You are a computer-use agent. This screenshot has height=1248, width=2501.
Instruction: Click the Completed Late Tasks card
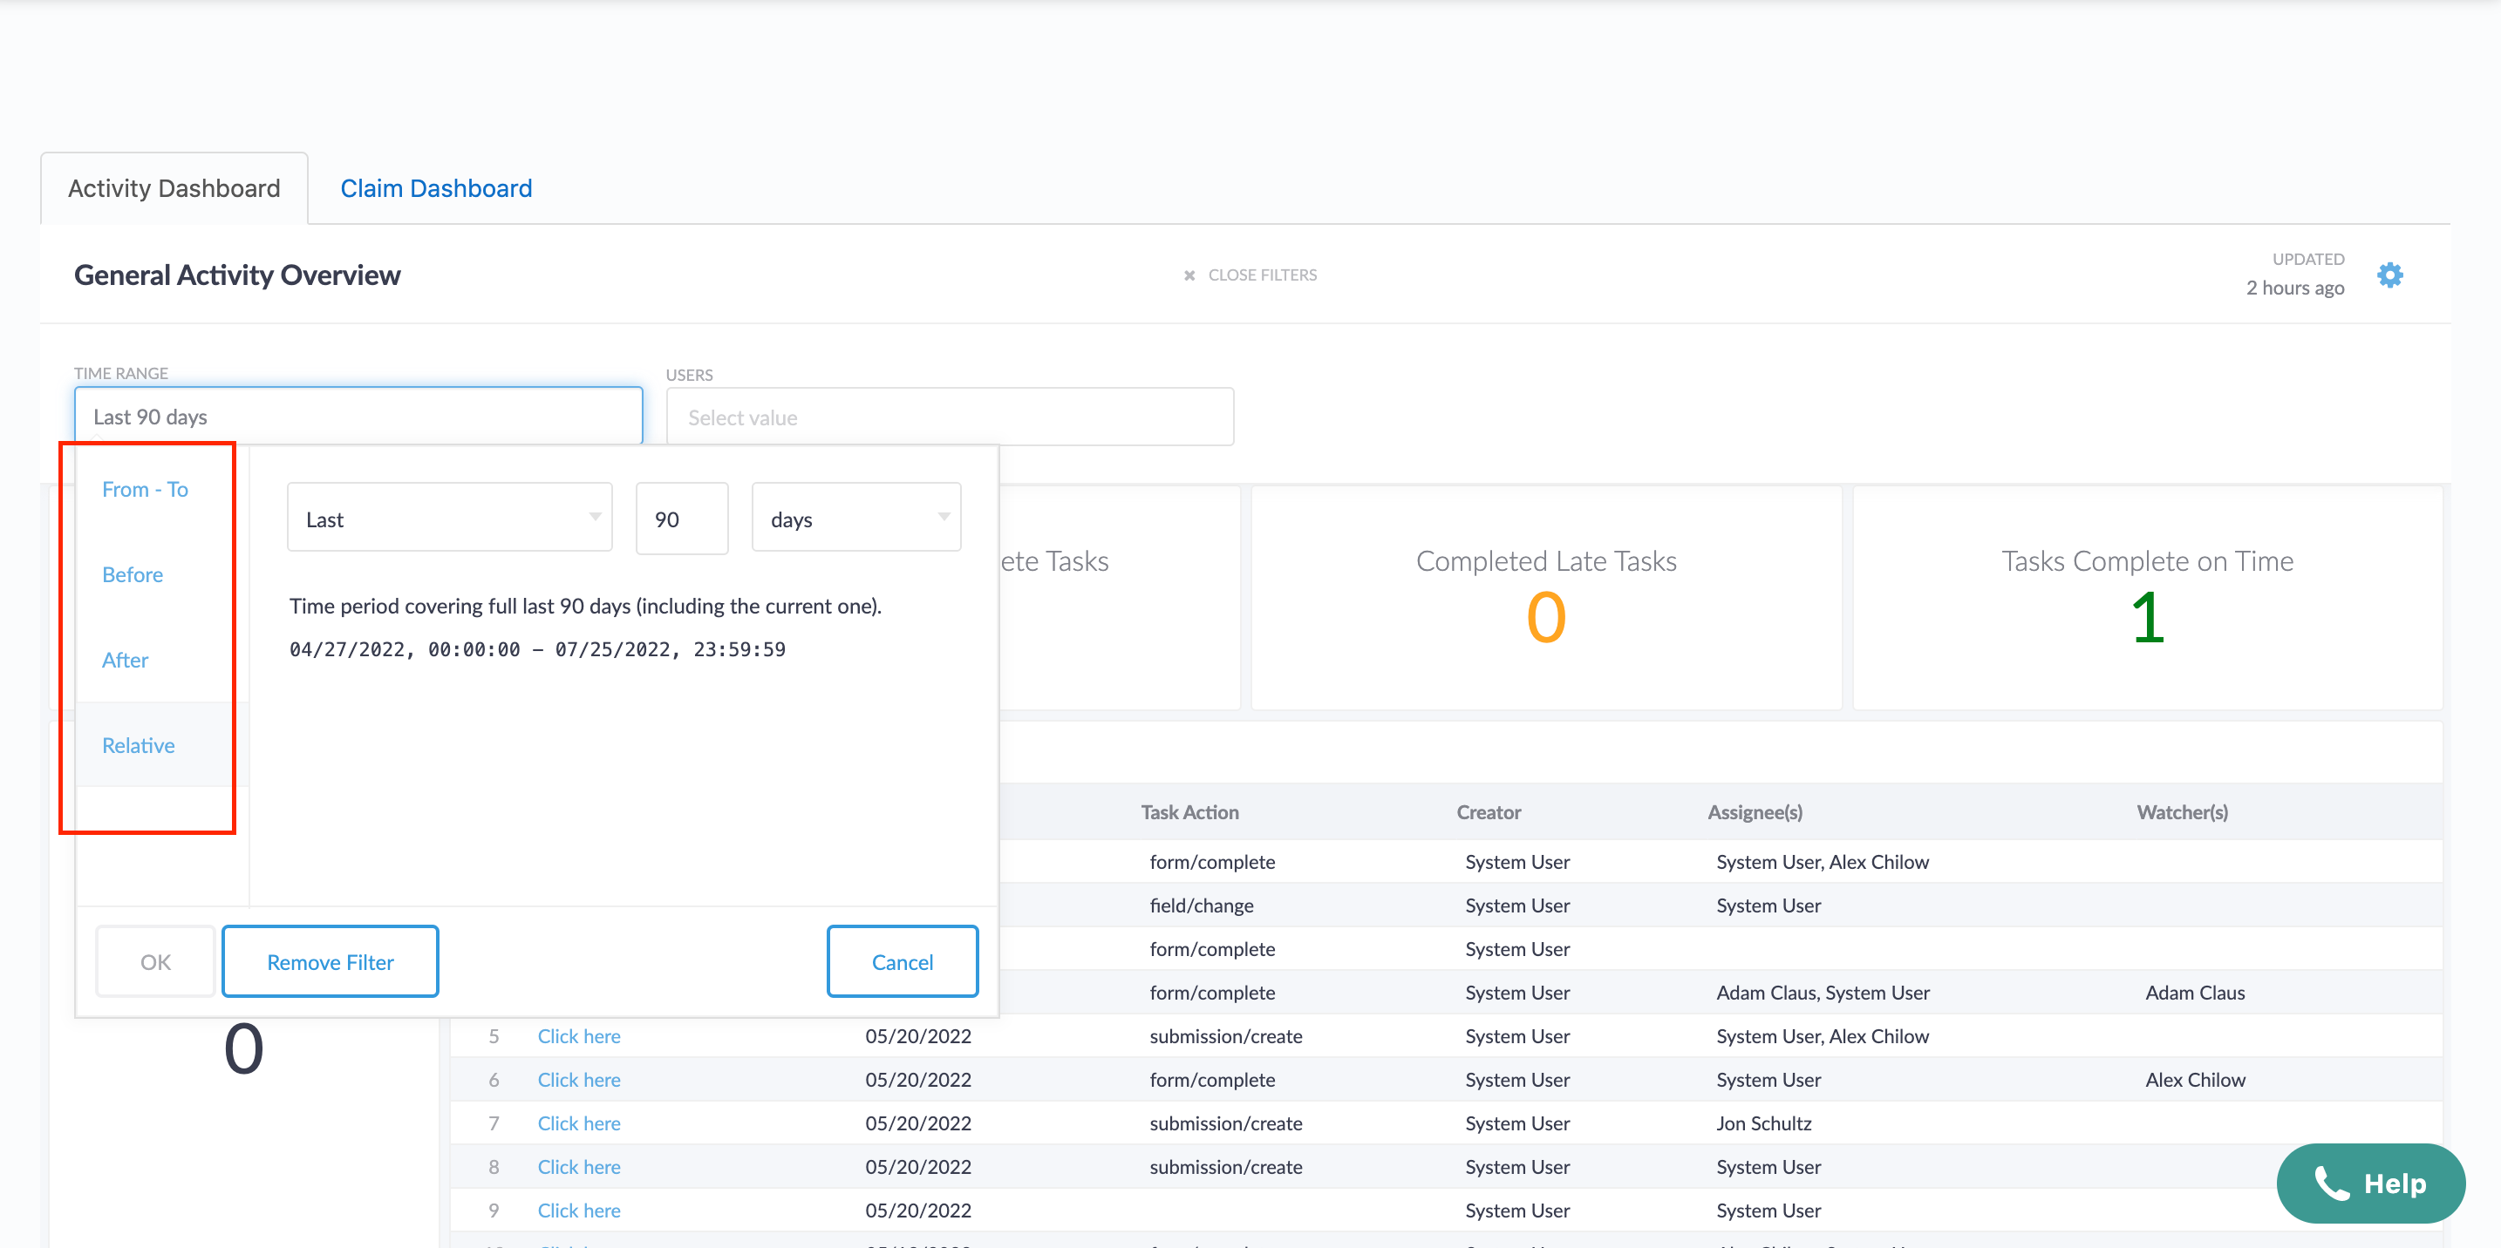coord(1545,598)
